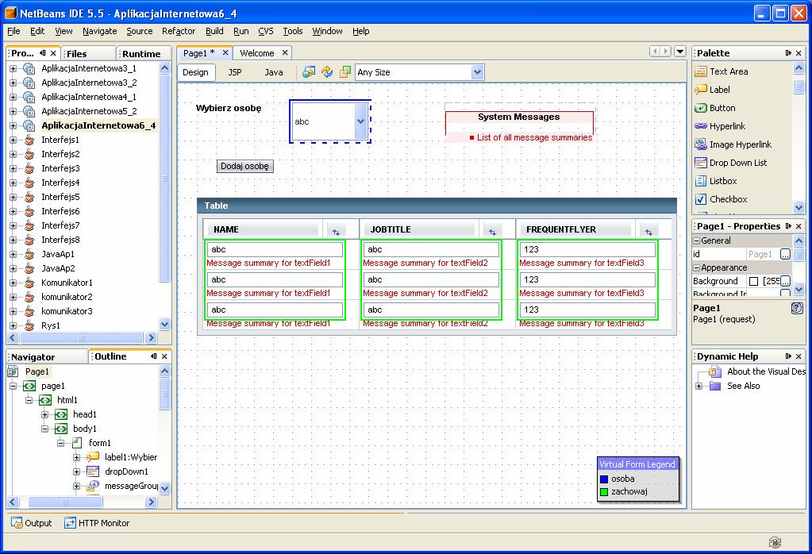
Task: Expand the head1 node in Outline
Action: point(45,414)
